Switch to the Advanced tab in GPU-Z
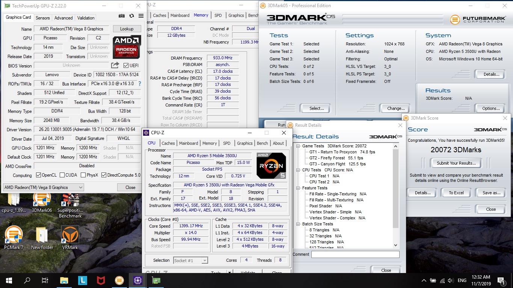The image size is (513, 288). [x=63, y=18]
